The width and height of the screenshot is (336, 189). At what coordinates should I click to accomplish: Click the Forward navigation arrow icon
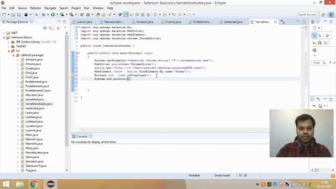click(189, 15)
